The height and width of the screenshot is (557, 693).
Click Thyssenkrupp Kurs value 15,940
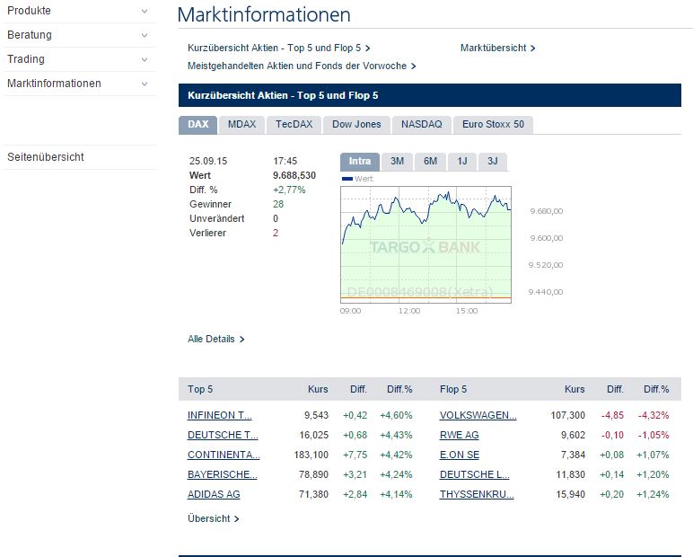[570, 495]
